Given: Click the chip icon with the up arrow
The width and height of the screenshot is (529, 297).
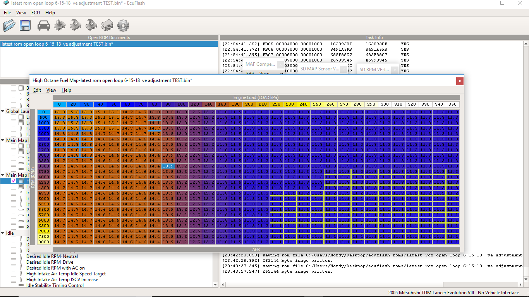Looking at the screenshot, I should coord(60,26).
